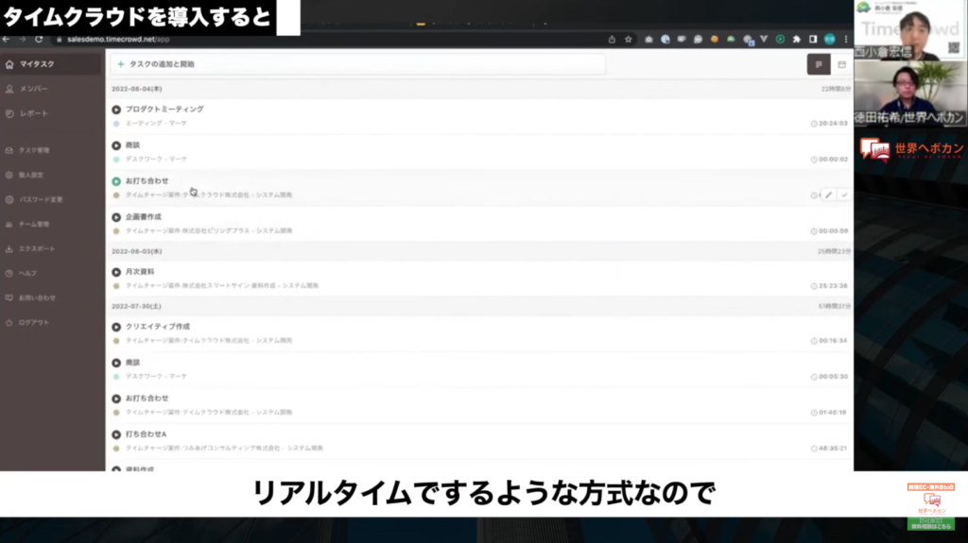The height and width of the screenshot is (543, 968).
Task: Click the クリエイティブ作成 task title
Action: pyautogui.click(x=158, y=327)
